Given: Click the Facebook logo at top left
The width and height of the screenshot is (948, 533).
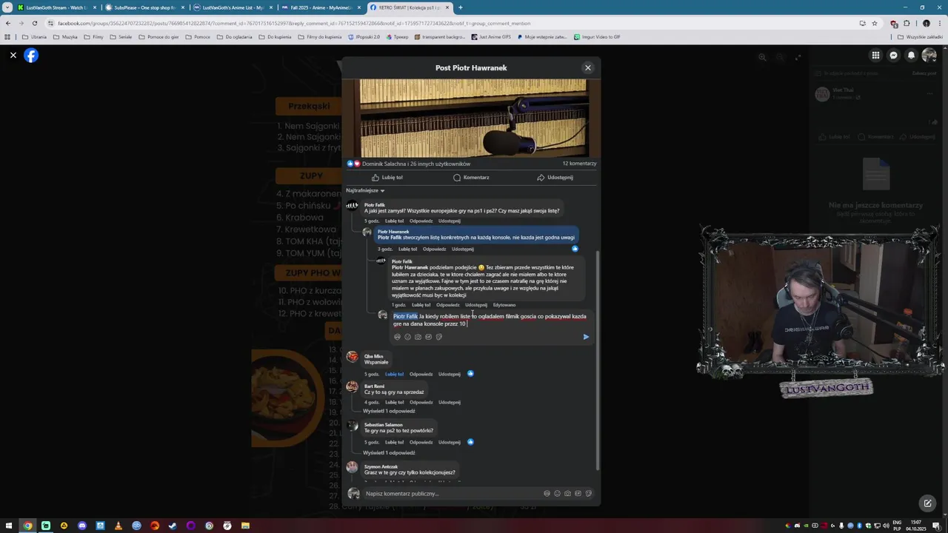Looking at the screenshot, I should pyautogui.click(x=31, y=56).
